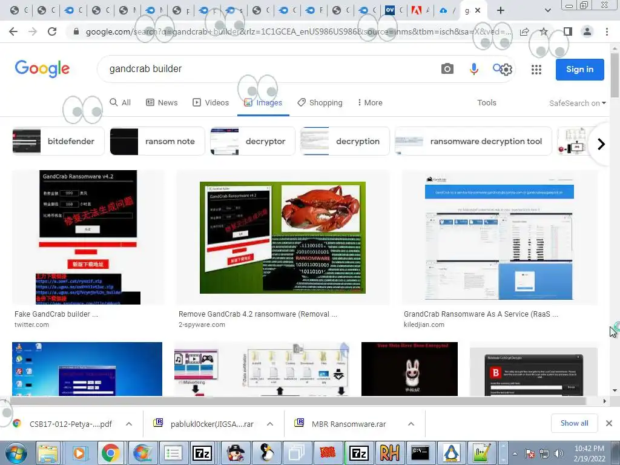
Task: Open the GandCrab Ransomware v4.2 thumbnail
Action: tap(88, 237)
